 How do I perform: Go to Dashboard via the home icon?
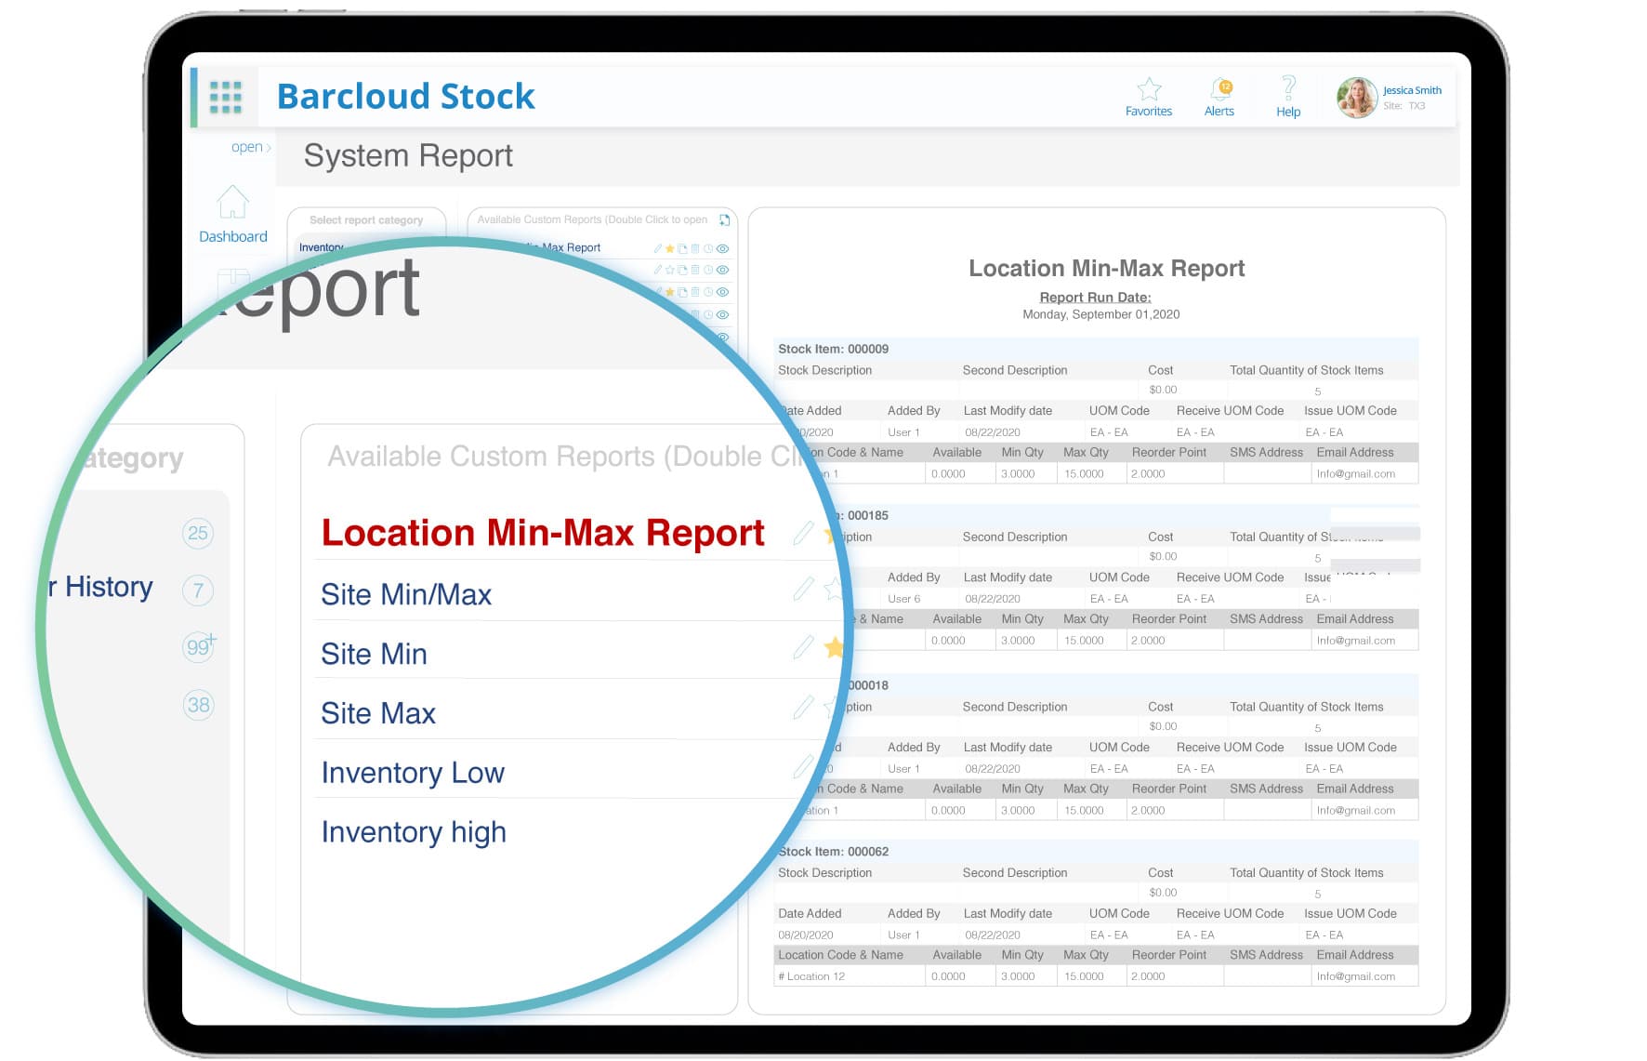point(232,202)
